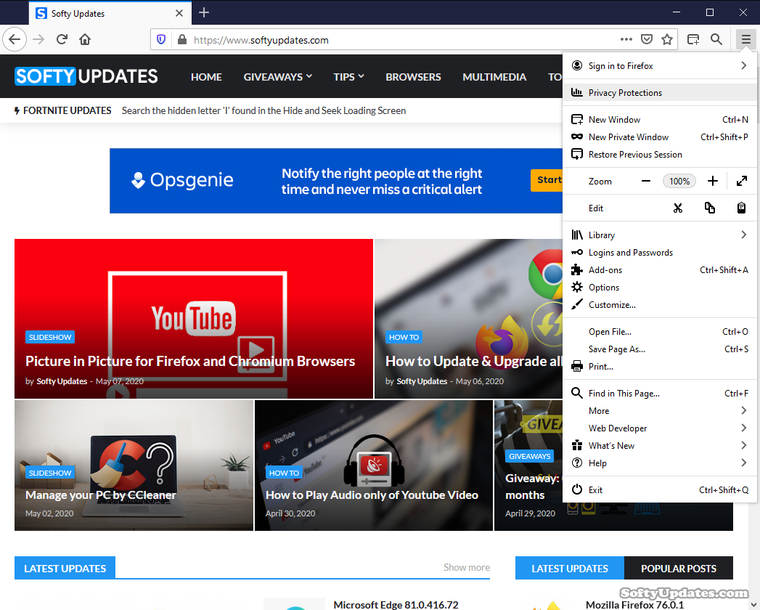Go to HOME in site navigation
760x610 pixels.
[206, 77]
